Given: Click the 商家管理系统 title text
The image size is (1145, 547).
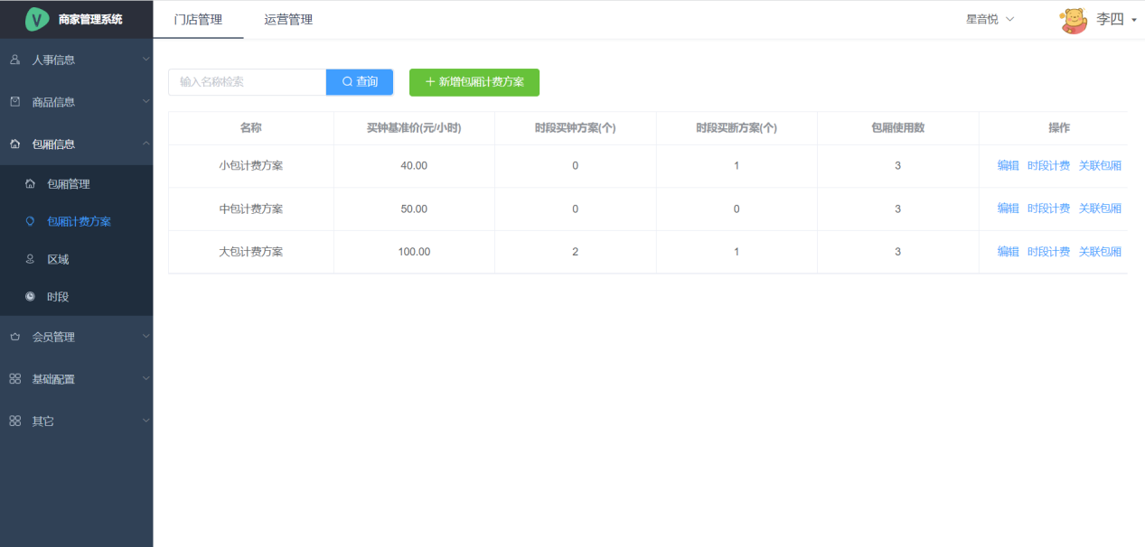Looking at the screenshot, I should [90, 19].
